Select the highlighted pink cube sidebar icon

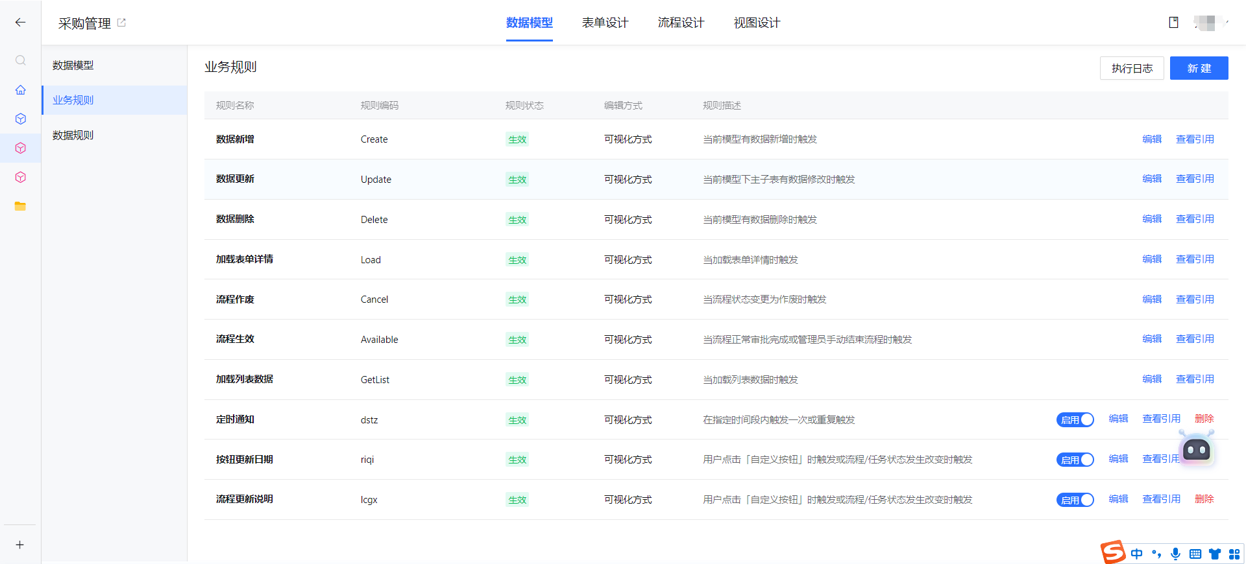(x=20, y=148)
